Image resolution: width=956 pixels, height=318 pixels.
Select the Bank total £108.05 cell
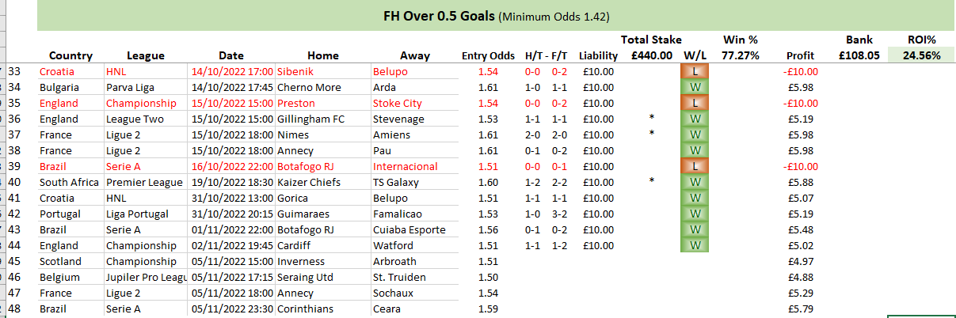pyautogui.click(x=857, y=55)
